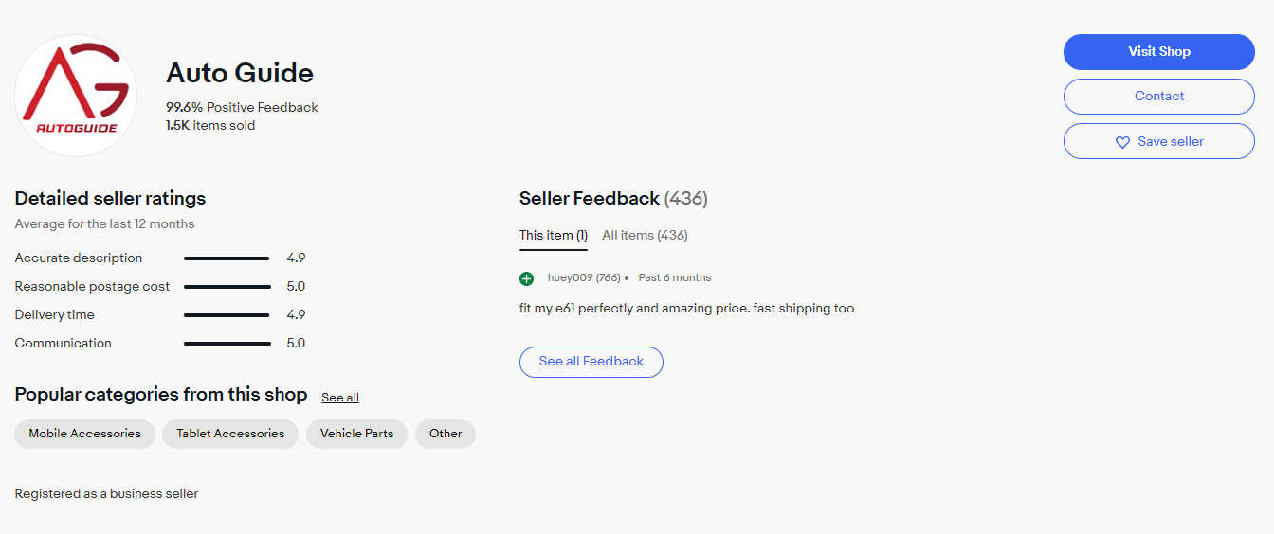Choose the Other category chip
Image resolution: width=1274 pixels, height=534 pixels.
point(446,434)
